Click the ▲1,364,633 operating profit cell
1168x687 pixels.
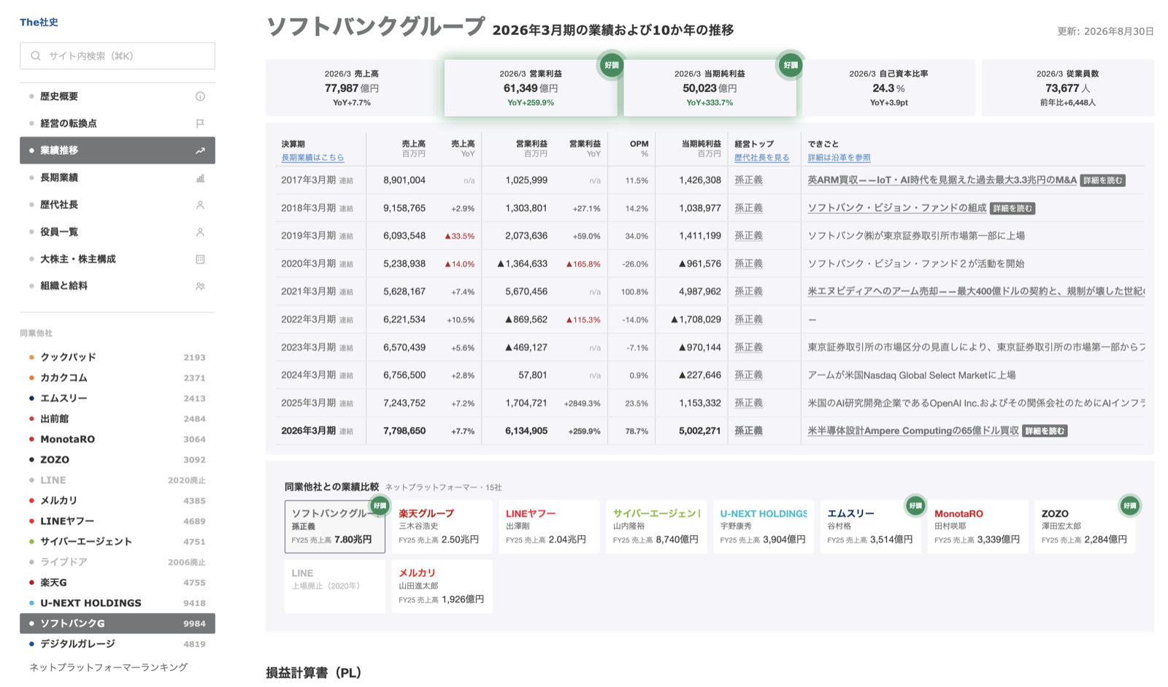tap(522, 264)
